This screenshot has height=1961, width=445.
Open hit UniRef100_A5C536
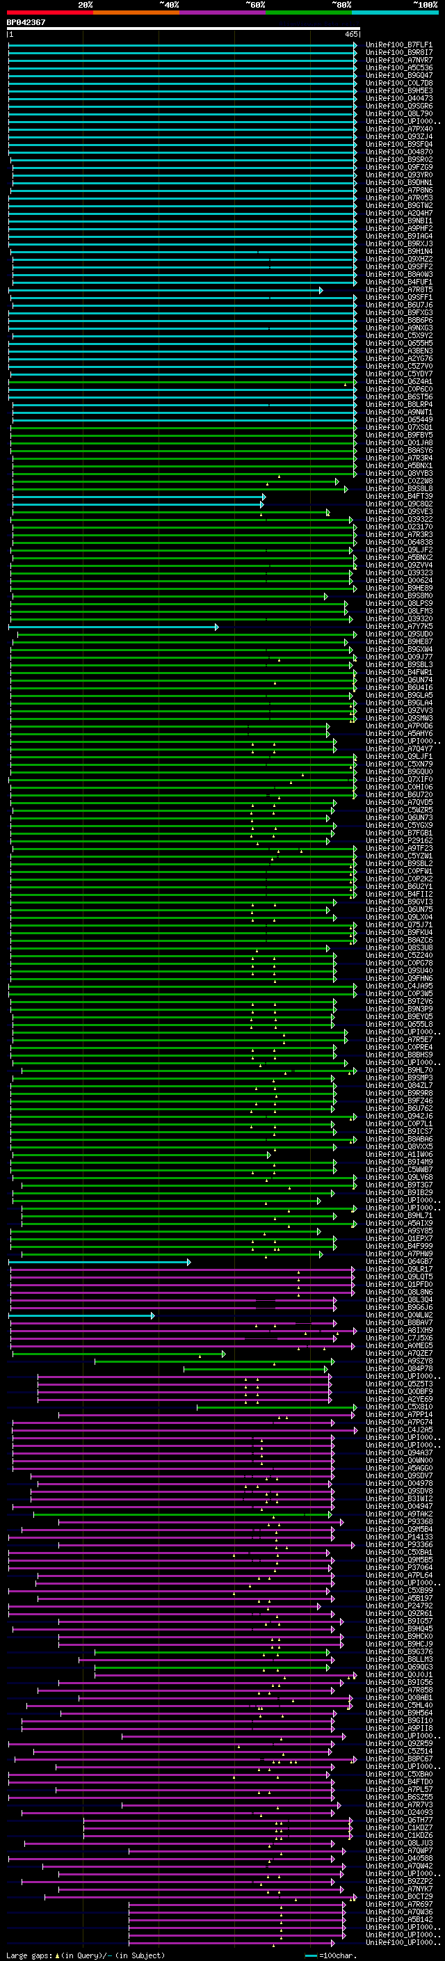point(398,68)
